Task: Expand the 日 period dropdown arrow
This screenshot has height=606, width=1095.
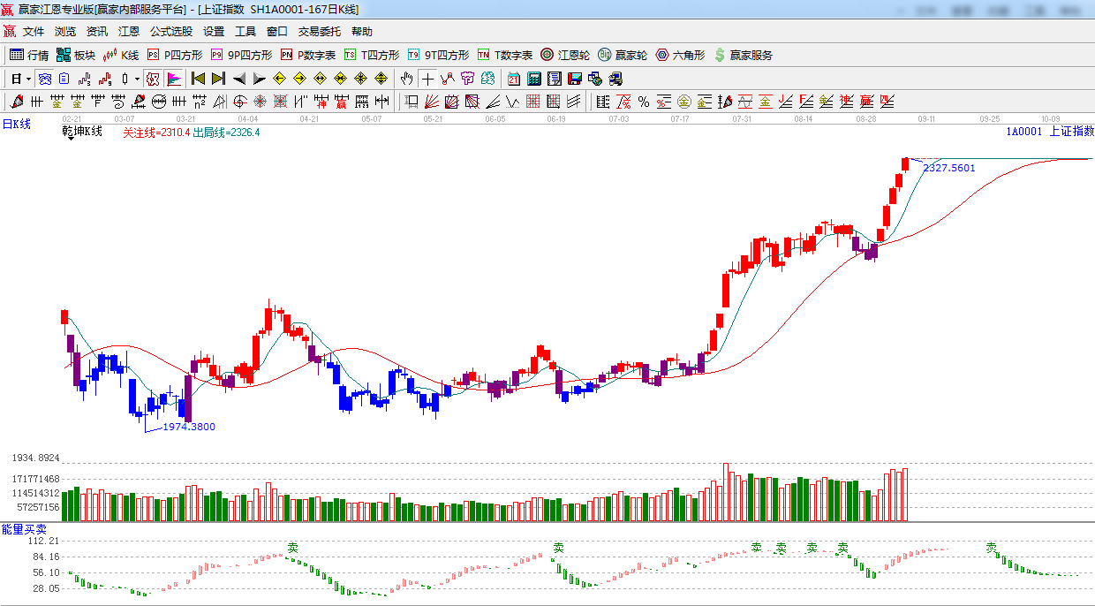Action: click(28, 79)
